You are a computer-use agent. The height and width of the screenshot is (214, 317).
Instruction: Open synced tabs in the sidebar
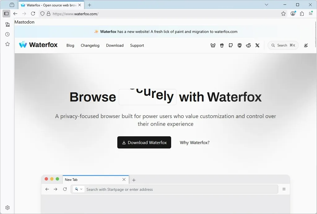pos(7,24)
